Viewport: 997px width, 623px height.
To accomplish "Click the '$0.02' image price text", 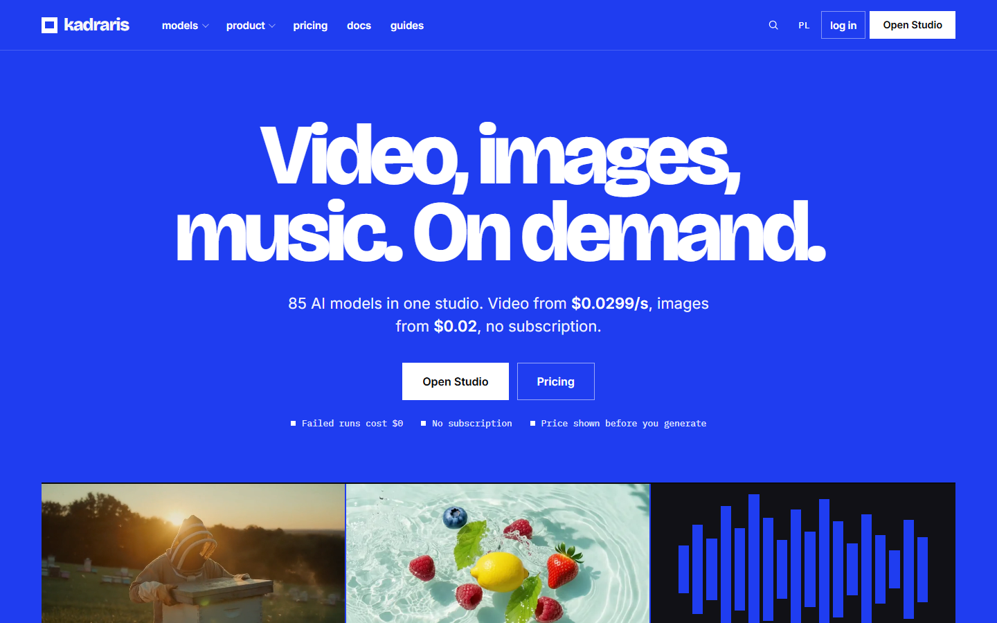I will click(456, 326).
